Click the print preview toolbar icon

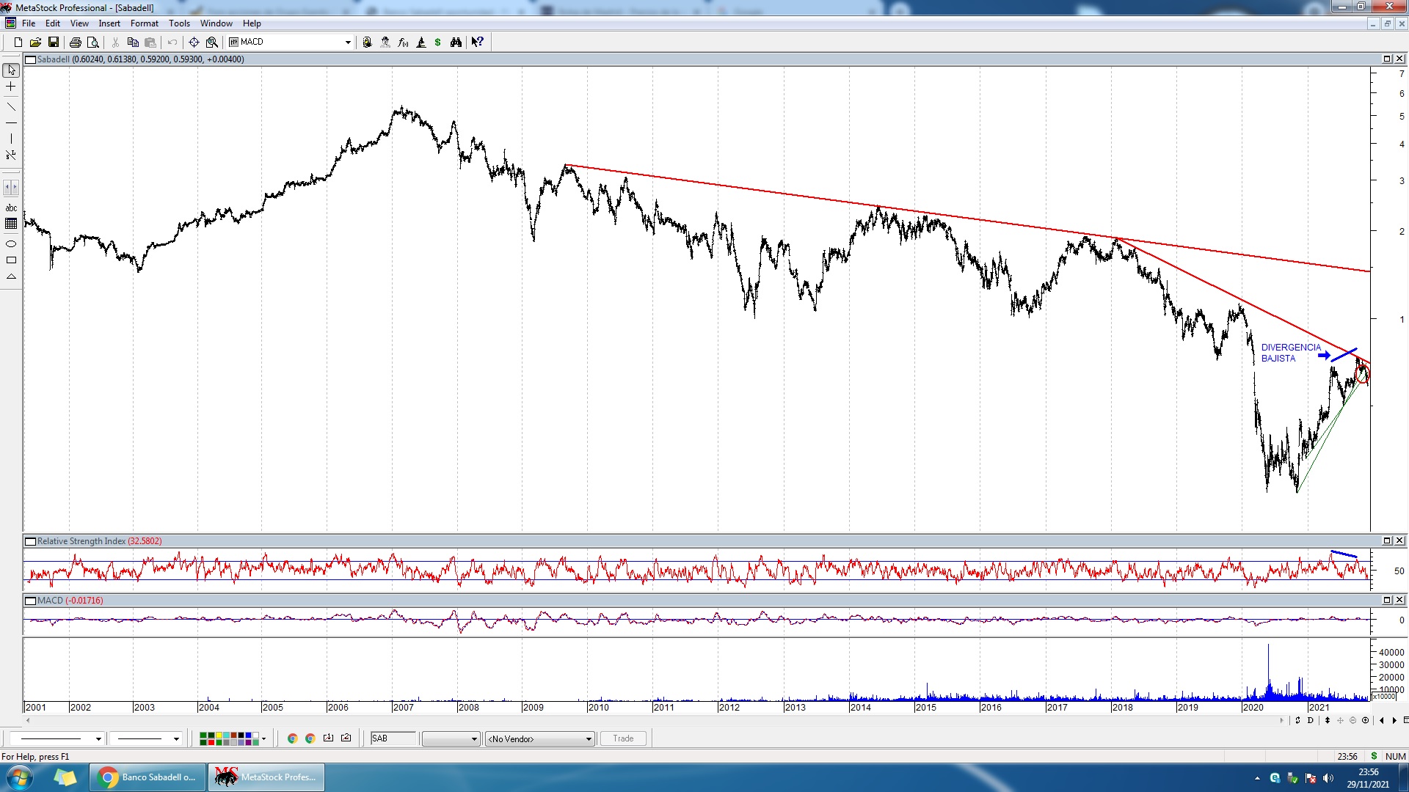click(x=93, y=43)
